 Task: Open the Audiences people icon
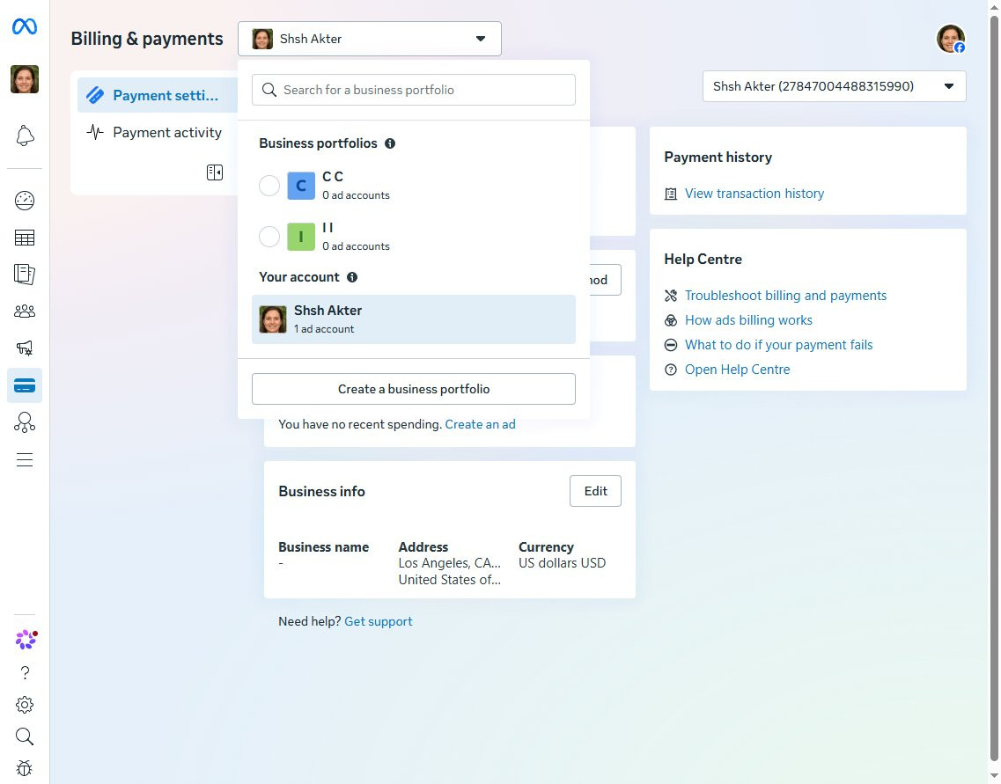coord(25,311)
